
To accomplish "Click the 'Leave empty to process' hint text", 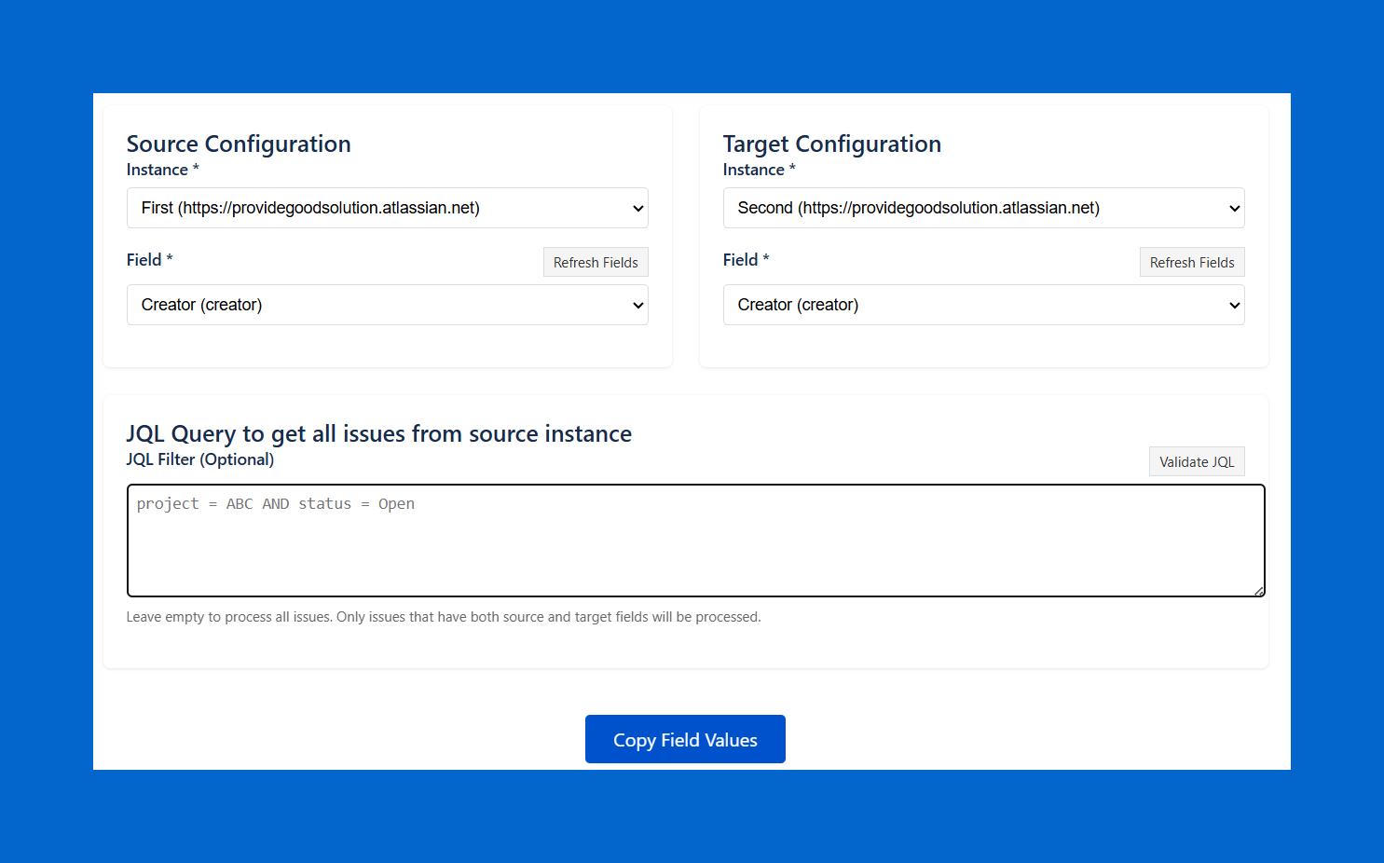I will pos(444,617).
